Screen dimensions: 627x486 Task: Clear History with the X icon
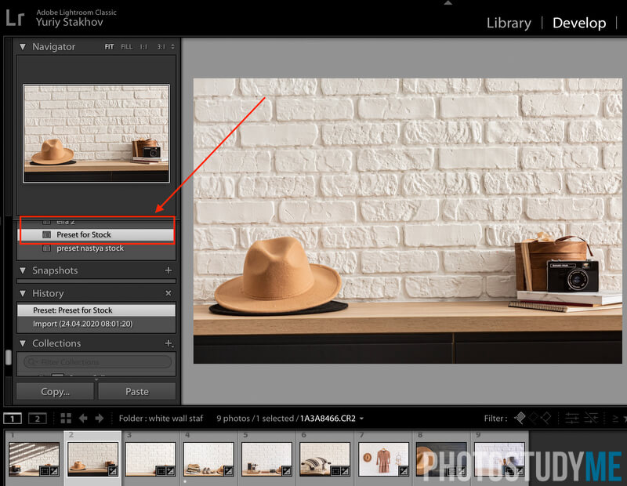click(x=169, y=293)
